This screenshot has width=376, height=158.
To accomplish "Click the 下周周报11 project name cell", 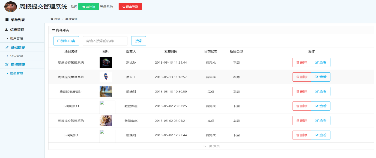I will 71,106.
